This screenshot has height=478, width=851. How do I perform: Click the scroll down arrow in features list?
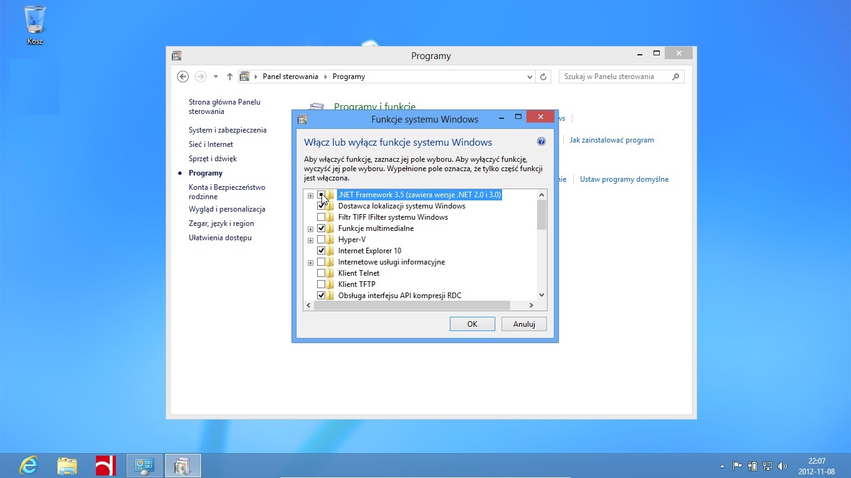(541, 295)
